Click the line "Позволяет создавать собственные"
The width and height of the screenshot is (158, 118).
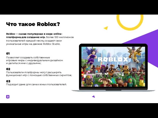point(28,57)
